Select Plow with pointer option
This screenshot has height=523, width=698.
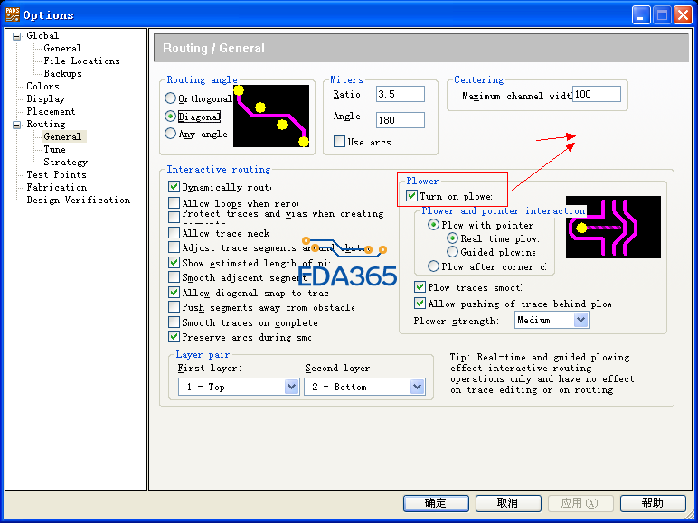(x=433, y=225)
